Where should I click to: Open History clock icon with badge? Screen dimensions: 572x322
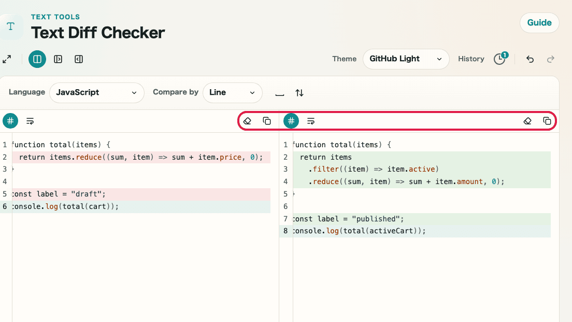coord(500,59)
